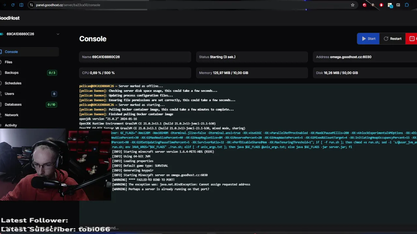Click the 'Starting minecraft server version 1.6.4' line

tap(163, 151)
